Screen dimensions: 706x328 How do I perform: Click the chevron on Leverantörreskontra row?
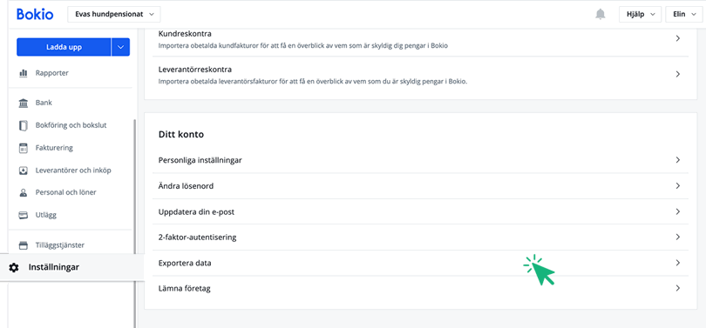pyautogui.click(x=677, y=75)
